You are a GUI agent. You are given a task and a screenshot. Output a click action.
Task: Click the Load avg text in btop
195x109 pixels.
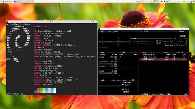[176, 45]
